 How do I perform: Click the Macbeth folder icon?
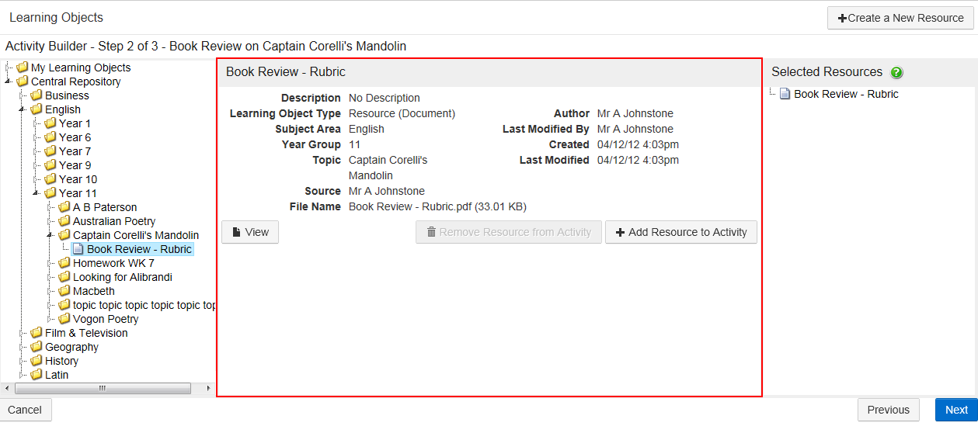click(64, 291)
